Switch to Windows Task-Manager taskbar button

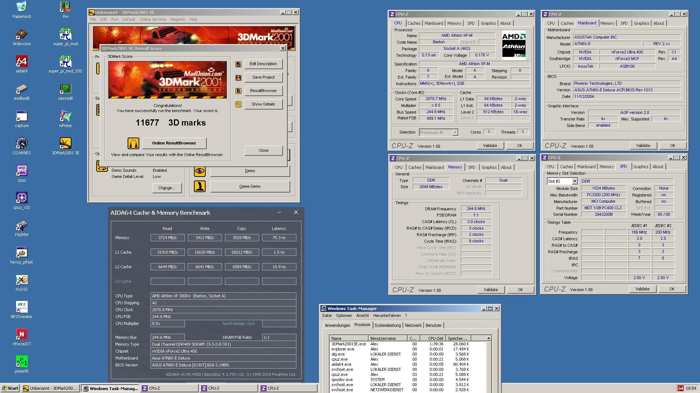pyautogui.click(x=110, y=388)
